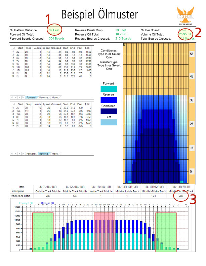Click the light blue Buff color swatch
This screenshot has width=206, height=266.
click(x=109, y=122)
